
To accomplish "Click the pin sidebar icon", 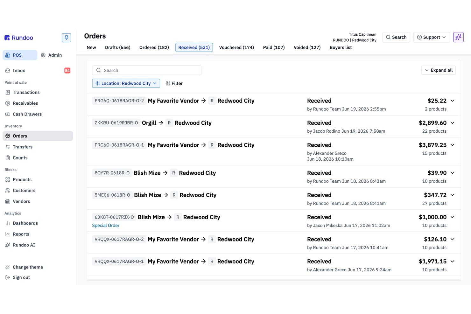I will [x=66, y=38].
